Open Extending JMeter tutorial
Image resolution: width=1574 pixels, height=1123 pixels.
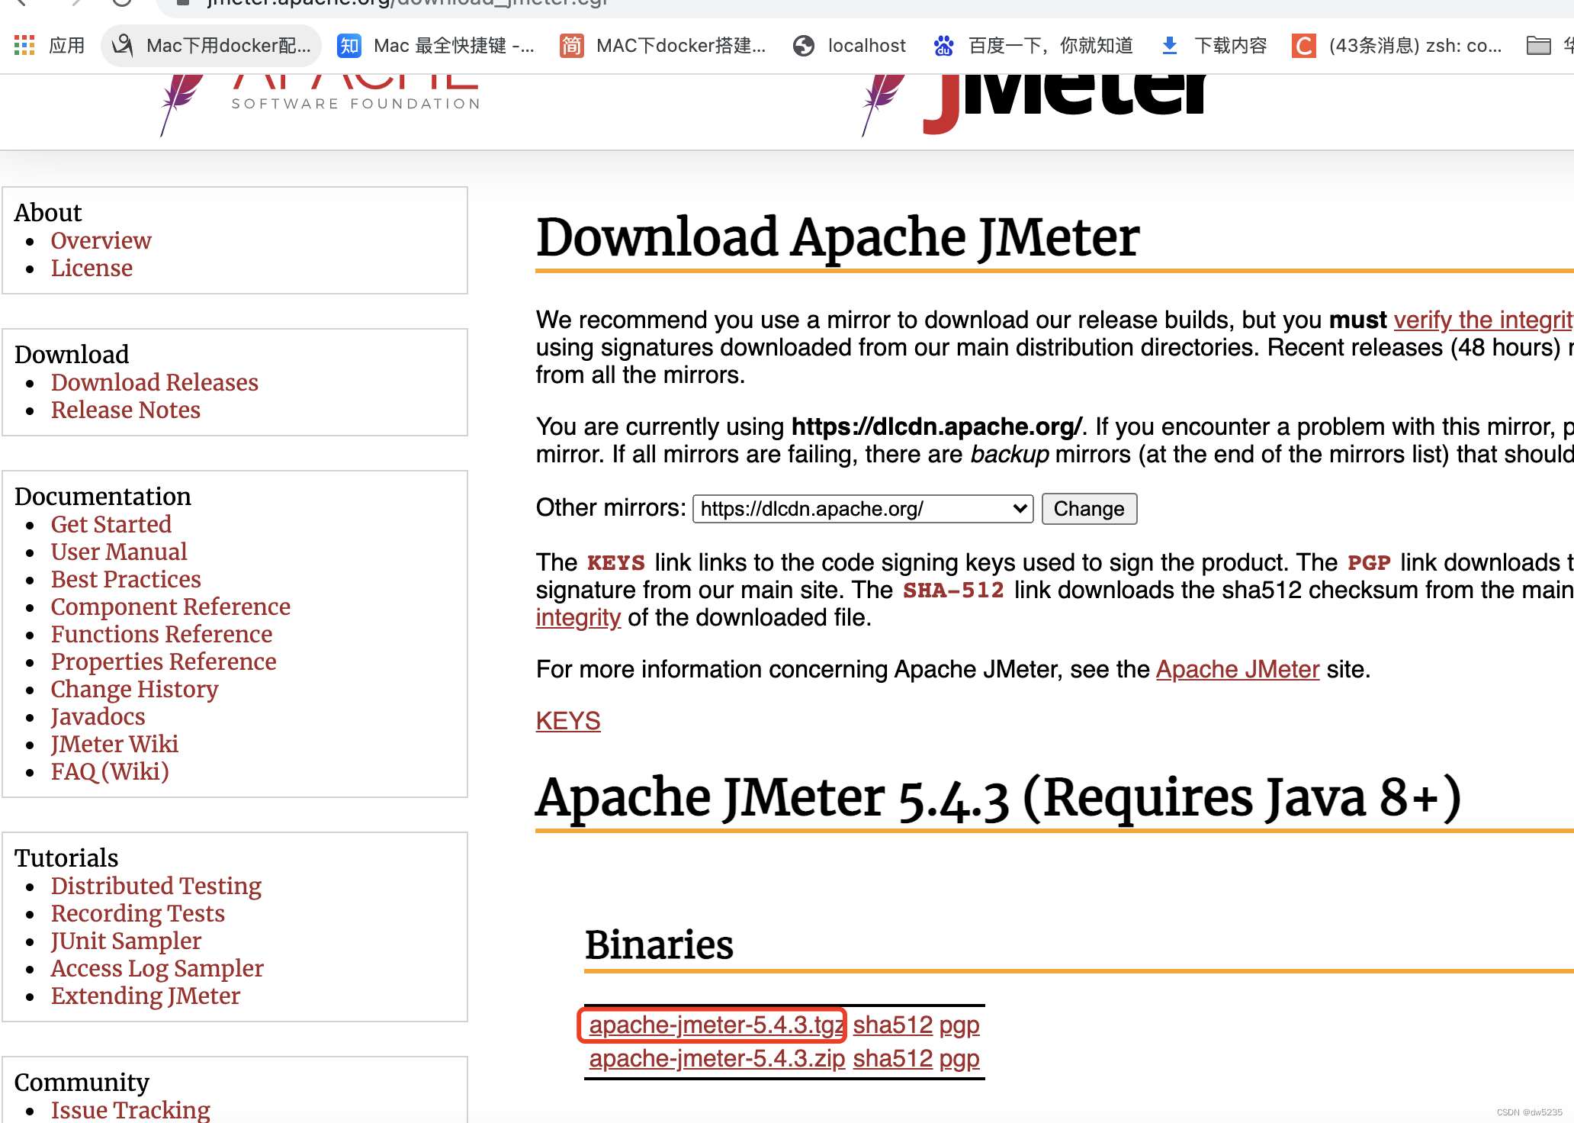click(146, 996)
